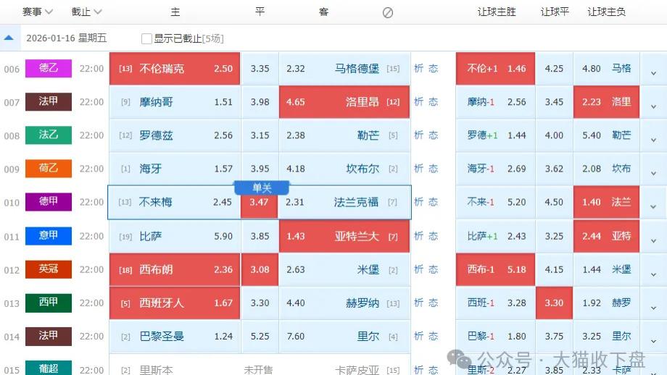This screenshot has height=375, width=667.
Task: Select the 西甲 league tag
Action: pyautogui.click(x=49, y=303)
